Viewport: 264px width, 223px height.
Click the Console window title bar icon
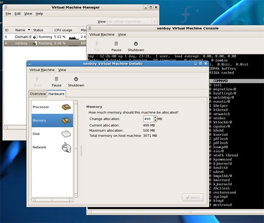(90, 28)
